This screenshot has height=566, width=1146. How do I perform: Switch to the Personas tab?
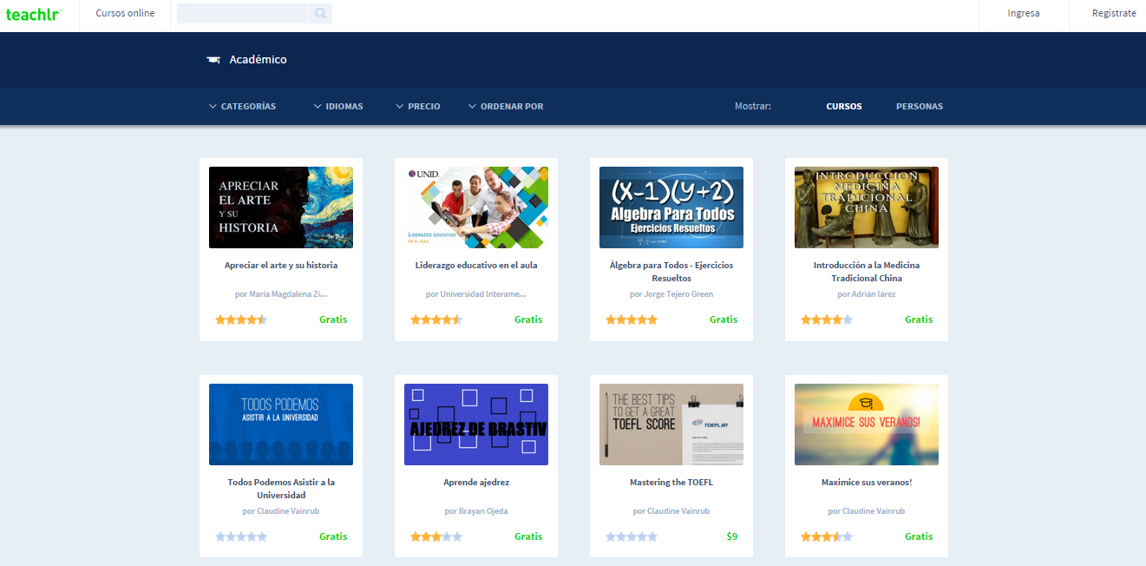tap(919, 107)
